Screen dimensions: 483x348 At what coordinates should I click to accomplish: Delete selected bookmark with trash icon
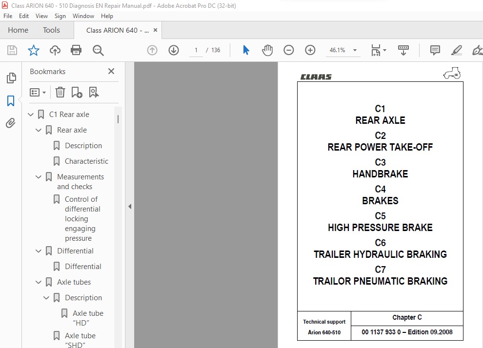pyautogui.click(x=60, y=92)
